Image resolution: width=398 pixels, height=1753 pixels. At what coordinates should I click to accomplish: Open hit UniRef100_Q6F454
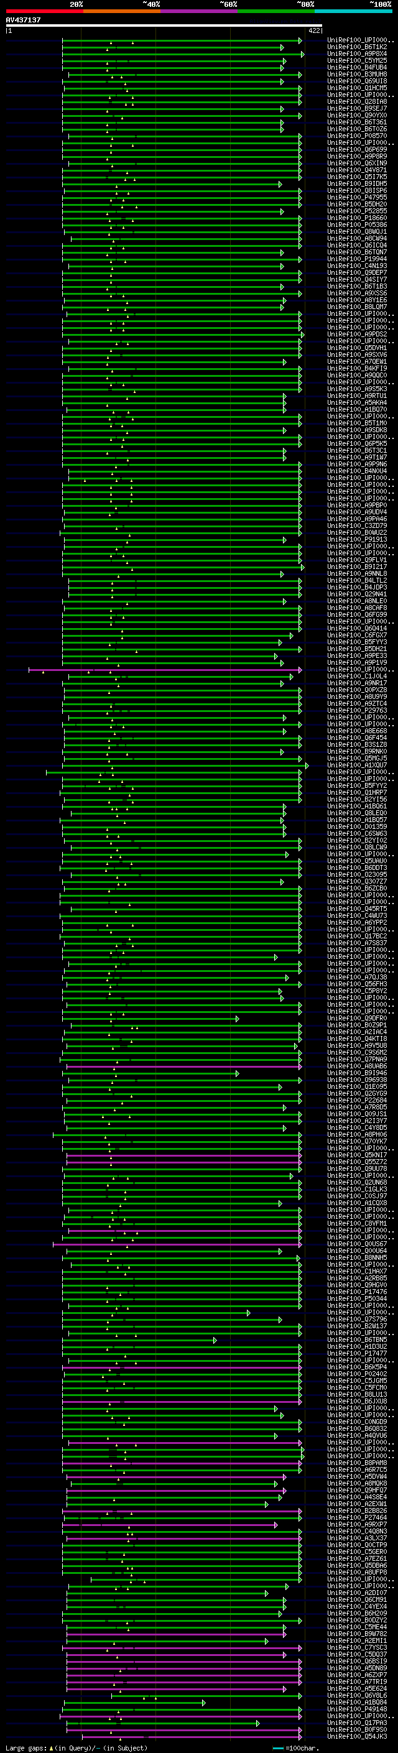(357, 738)
